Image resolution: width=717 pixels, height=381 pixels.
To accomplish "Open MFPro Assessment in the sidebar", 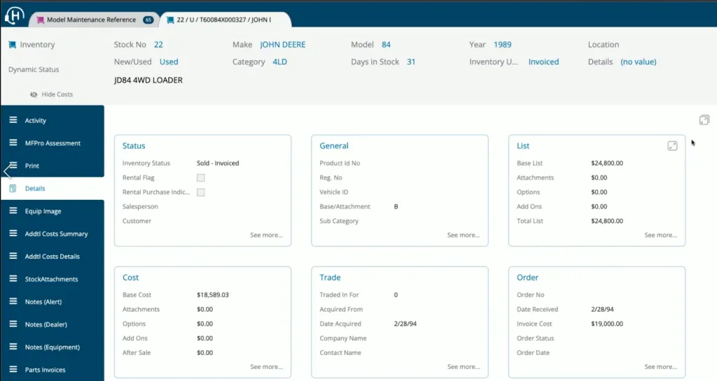I will 52,143.
